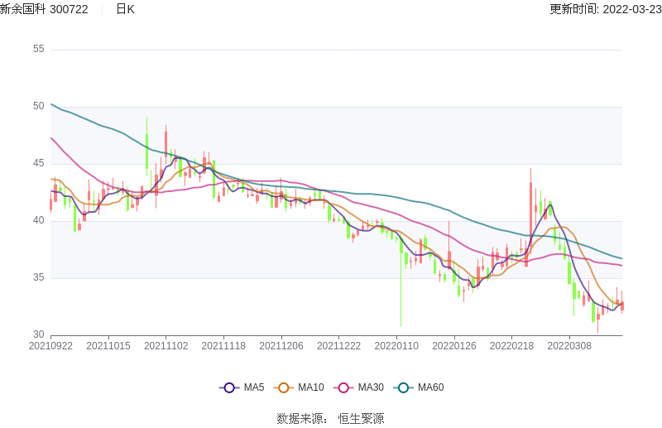Viewport: 662px width, 428px height.
Task: Select the 20220308 date axis label
Action: tap(569, 345)
